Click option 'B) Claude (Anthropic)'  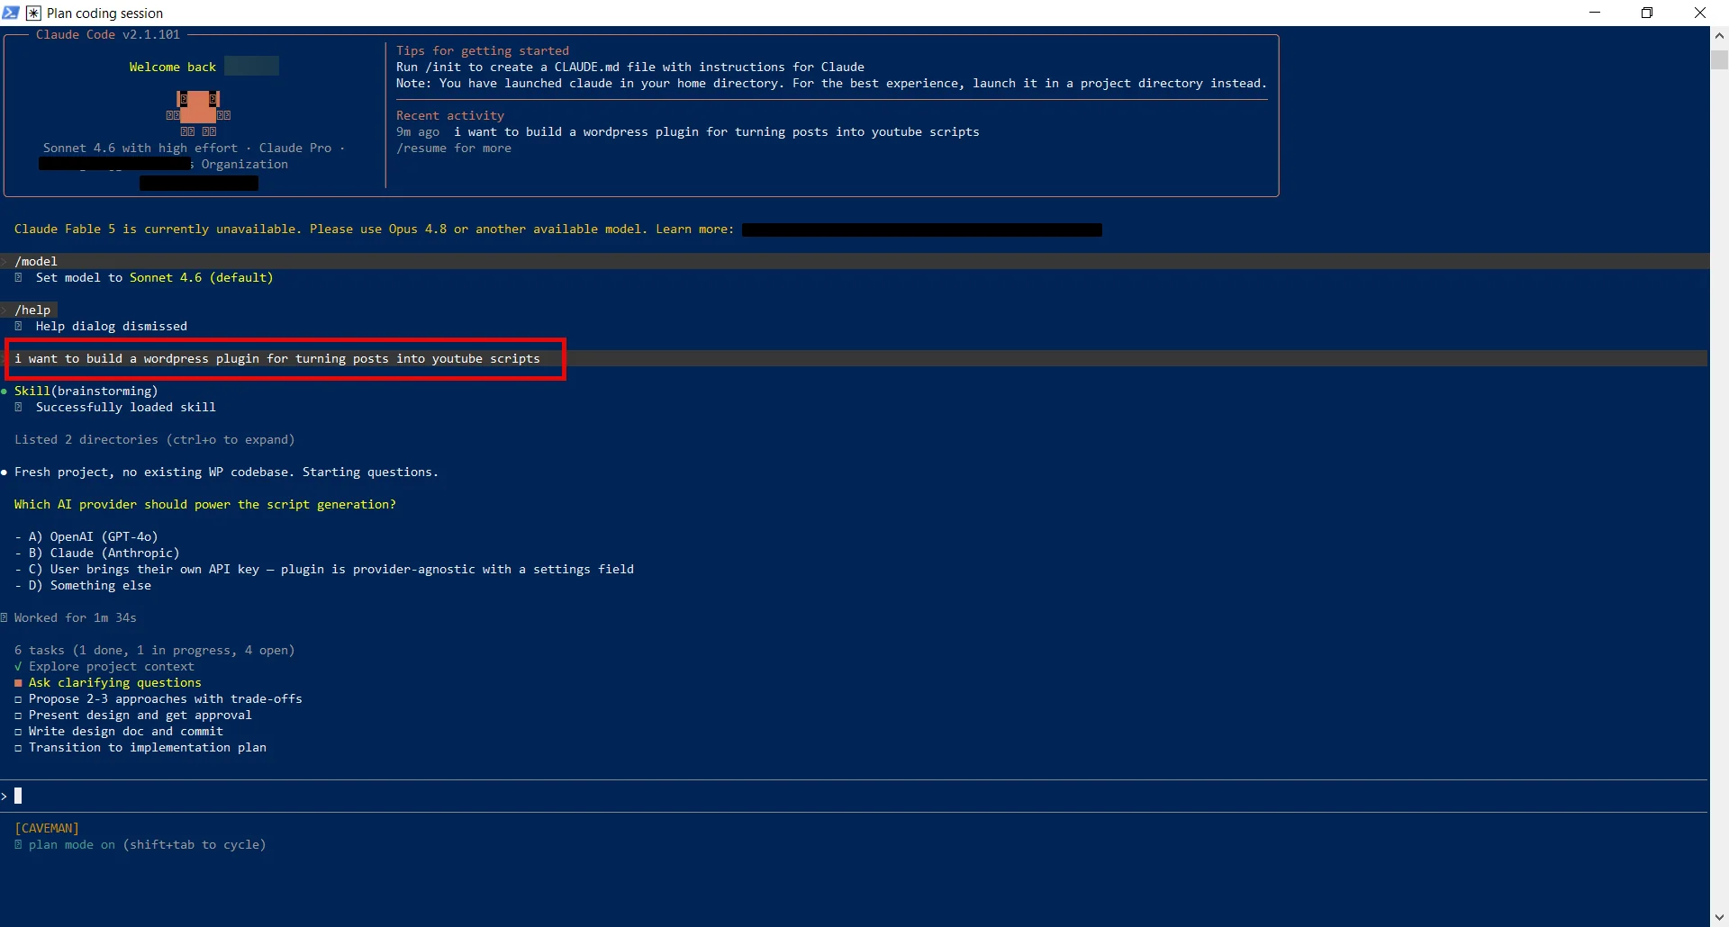pos(97,553)
